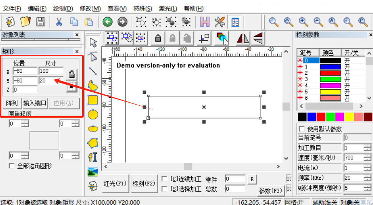Select the node edit tool
The image size is (373, 205).
point(93,57)
